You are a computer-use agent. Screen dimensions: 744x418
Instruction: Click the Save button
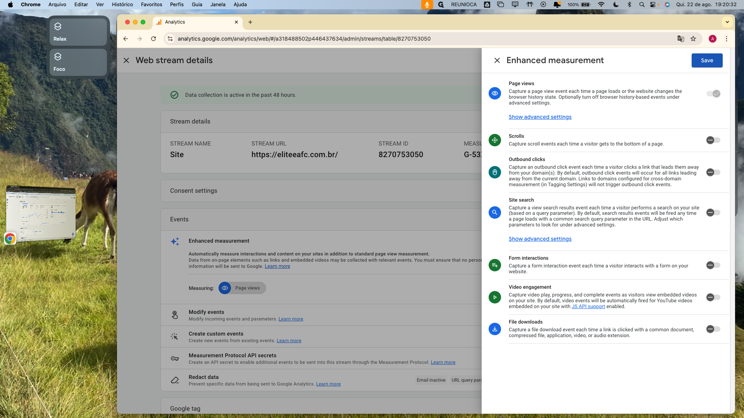click(707, 60)
